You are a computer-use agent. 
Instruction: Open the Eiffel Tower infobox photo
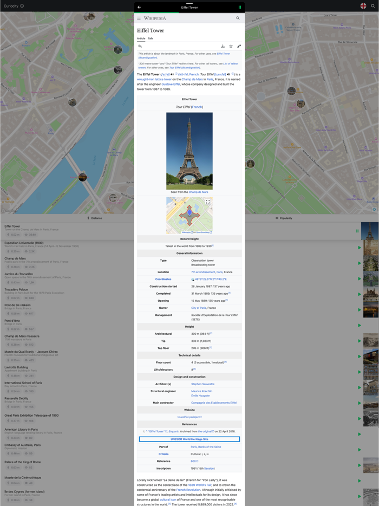[x=190, y=151]
